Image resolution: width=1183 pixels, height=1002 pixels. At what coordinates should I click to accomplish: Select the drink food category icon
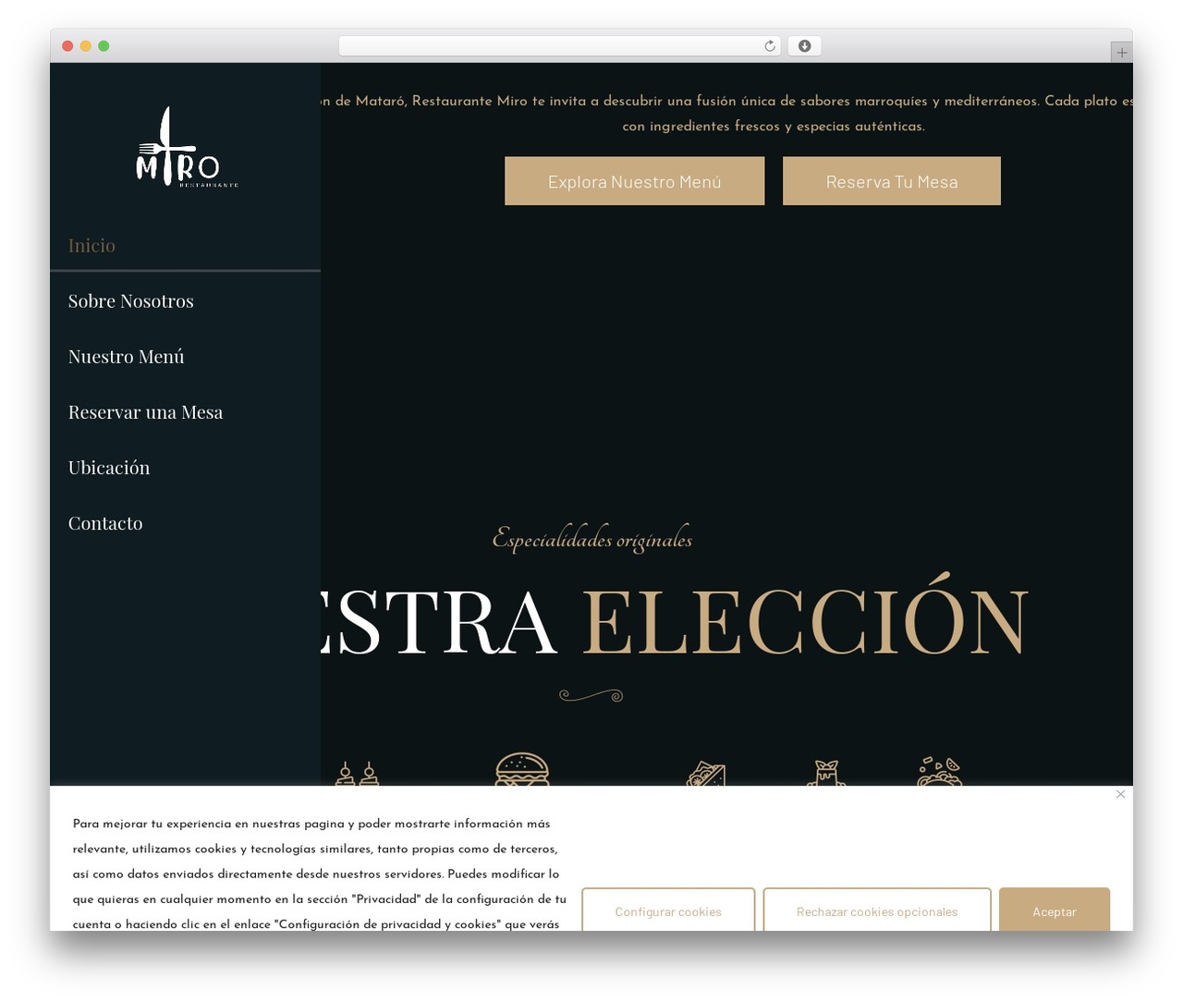pyautogui.click(x=825, y=773)
